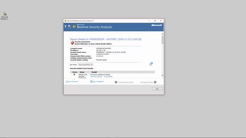Open the Result details link
246x138 pixels.
coord(108,77)
